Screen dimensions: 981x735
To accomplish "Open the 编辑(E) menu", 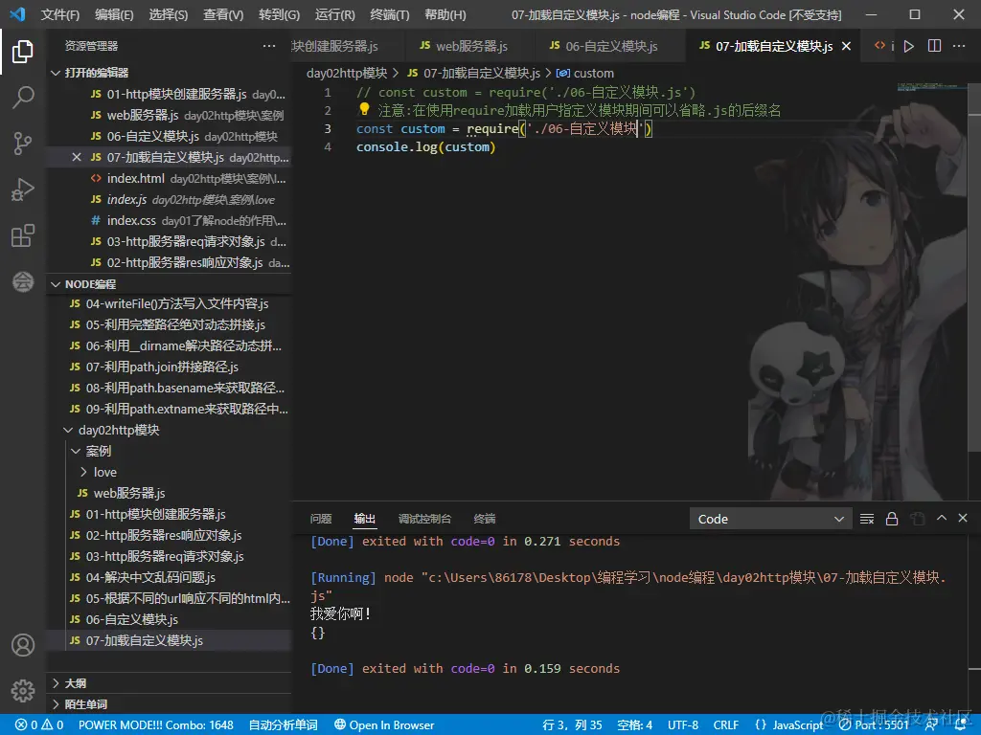I will tap(114, 14).
